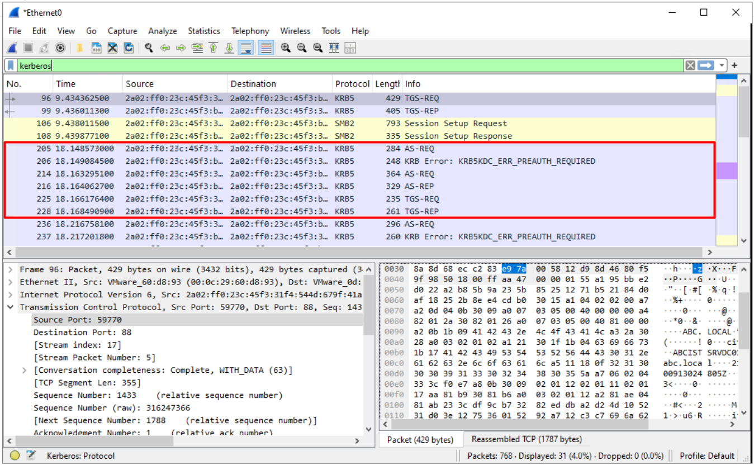Open expert information via yellow circle
This screenshot has height=465, width=754.
click(15, 456)
